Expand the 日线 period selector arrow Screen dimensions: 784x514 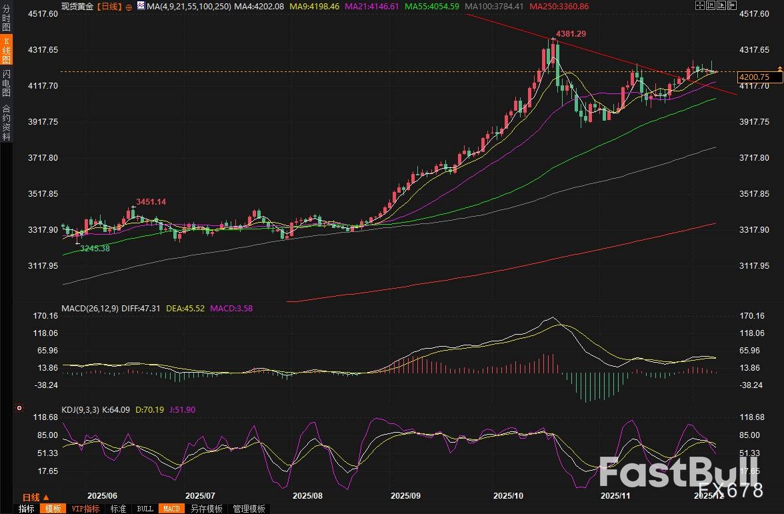pyautogui.click(x=46, y=497)
